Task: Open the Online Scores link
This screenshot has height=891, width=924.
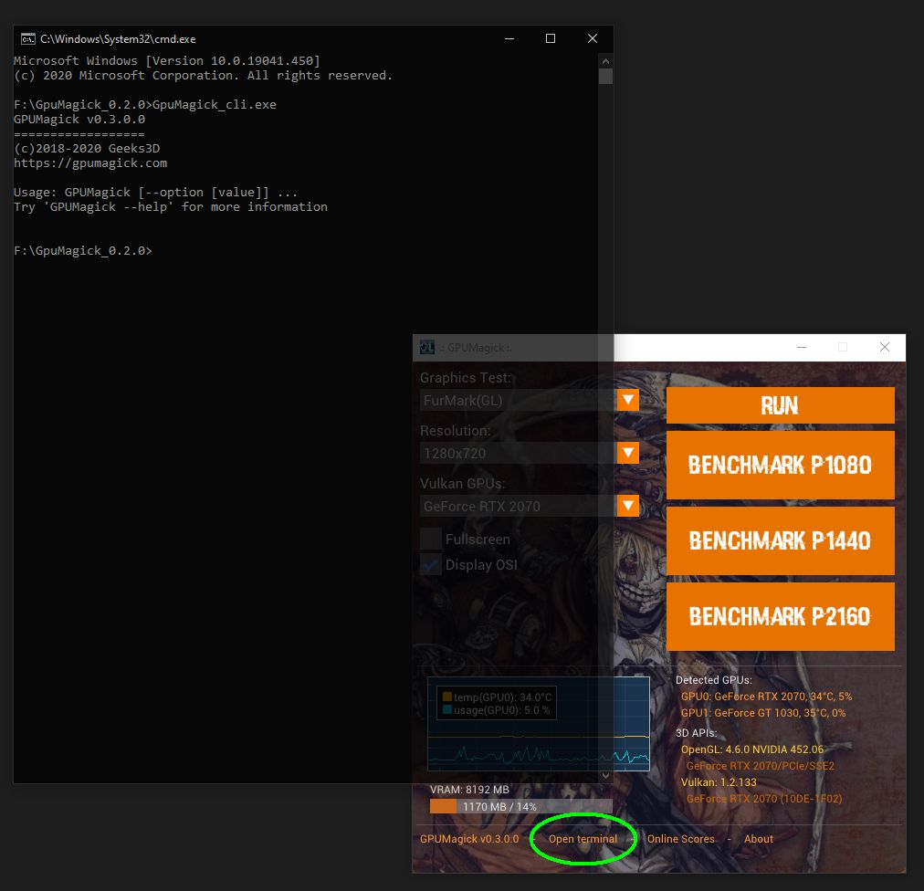Action: tap(680, 839)
